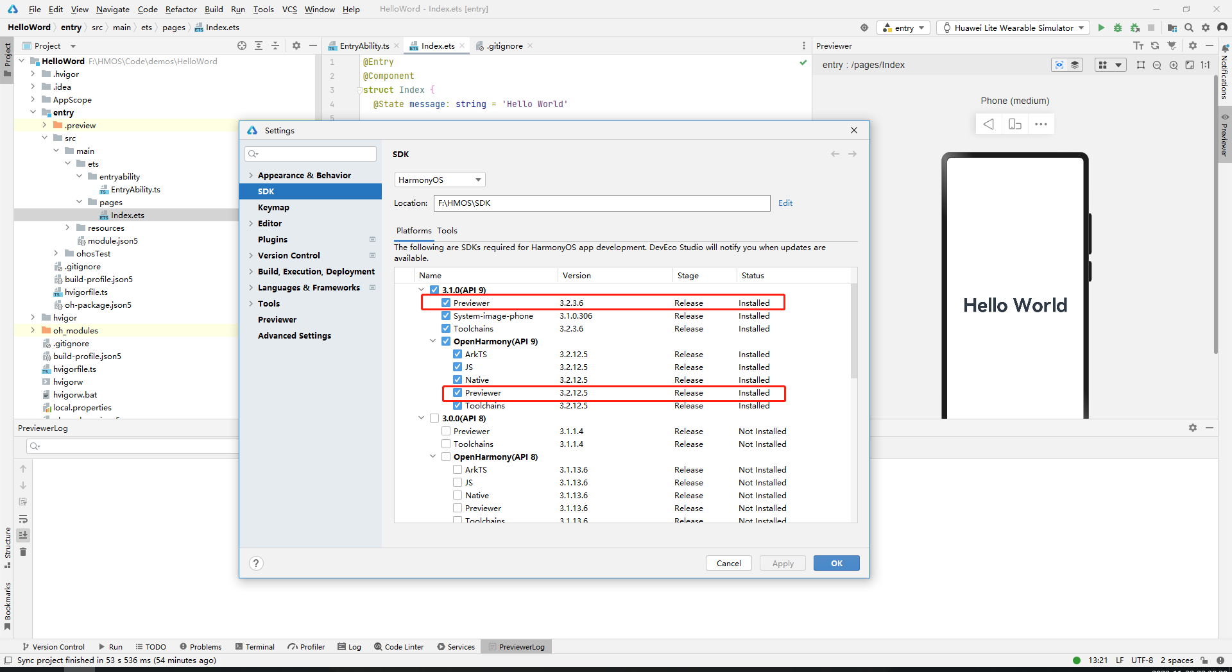
Task: Toggle soft-wrap in PreviewerLog
Action: click(23, 519)
